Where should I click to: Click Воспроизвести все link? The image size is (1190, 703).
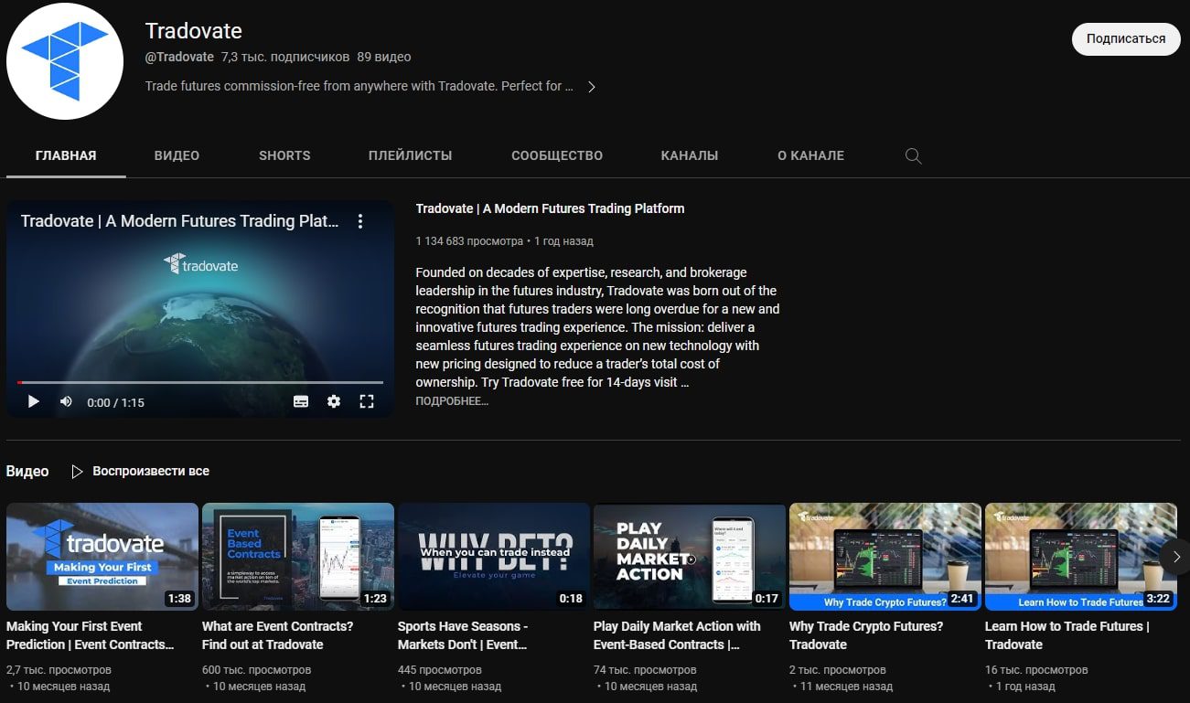151,472
